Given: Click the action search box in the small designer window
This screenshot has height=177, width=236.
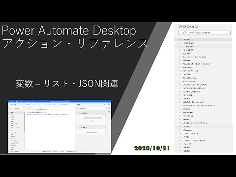Looking at the screenshot, I should (16, 108).
